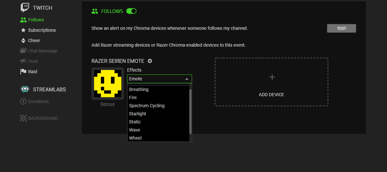Screen dimensions: 387x172
Task: Collapse the Emote effects dropdown
Action: click(x=160, y=79)
